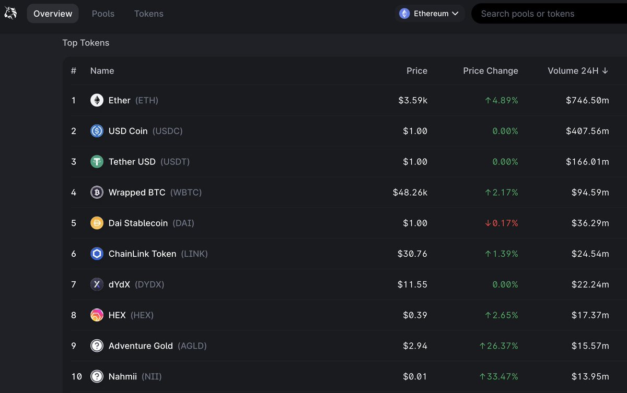The width and height of the screenshot is (627, 393).
Task: Click HEX price change 2.65%
Action: tap(502, 315)
